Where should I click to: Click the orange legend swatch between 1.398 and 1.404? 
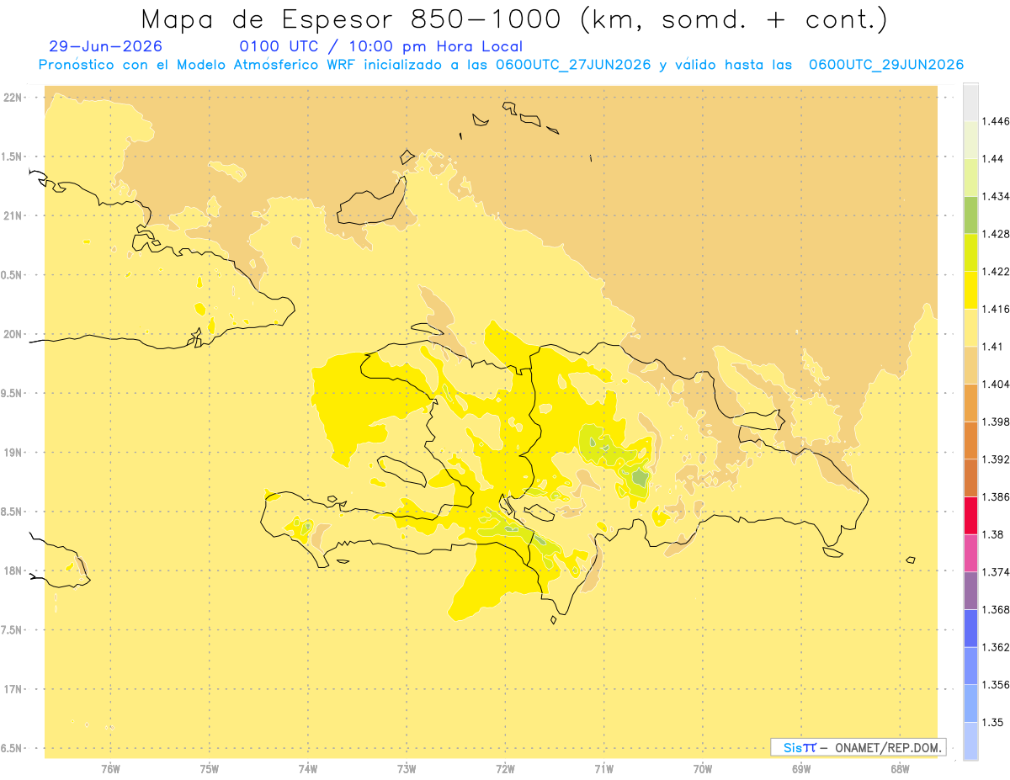970,403
